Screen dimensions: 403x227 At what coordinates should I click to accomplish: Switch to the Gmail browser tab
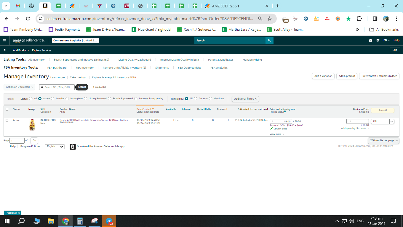[x=18, y=6]
